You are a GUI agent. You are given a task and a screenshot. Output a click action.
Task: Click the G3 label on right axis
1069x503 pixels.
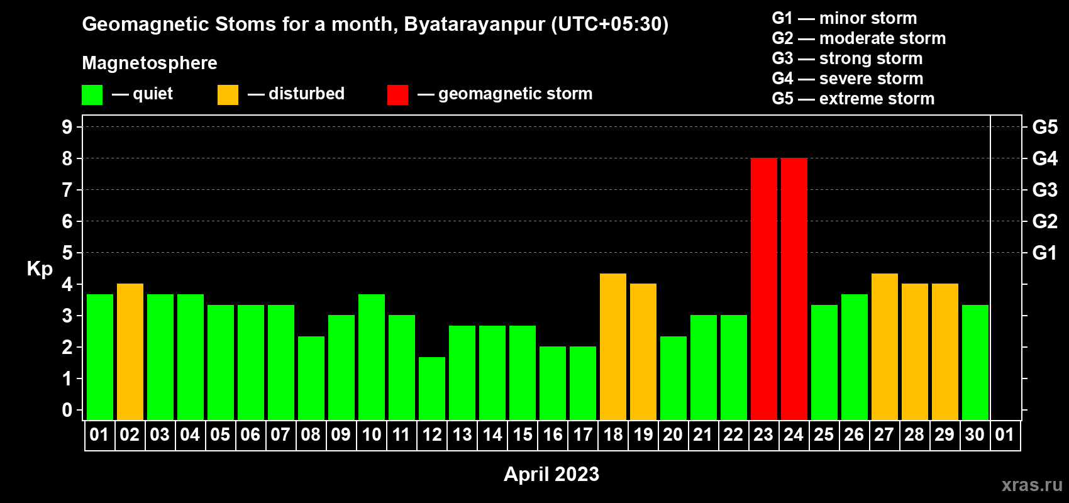1045,190
